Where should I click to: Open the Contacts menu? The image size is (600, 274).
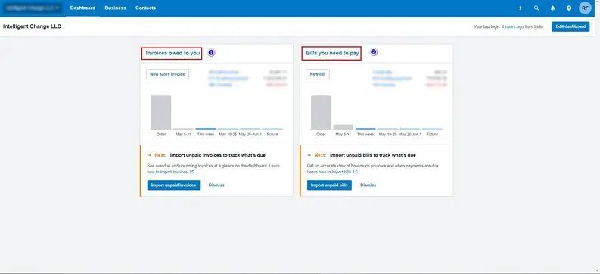145,8
